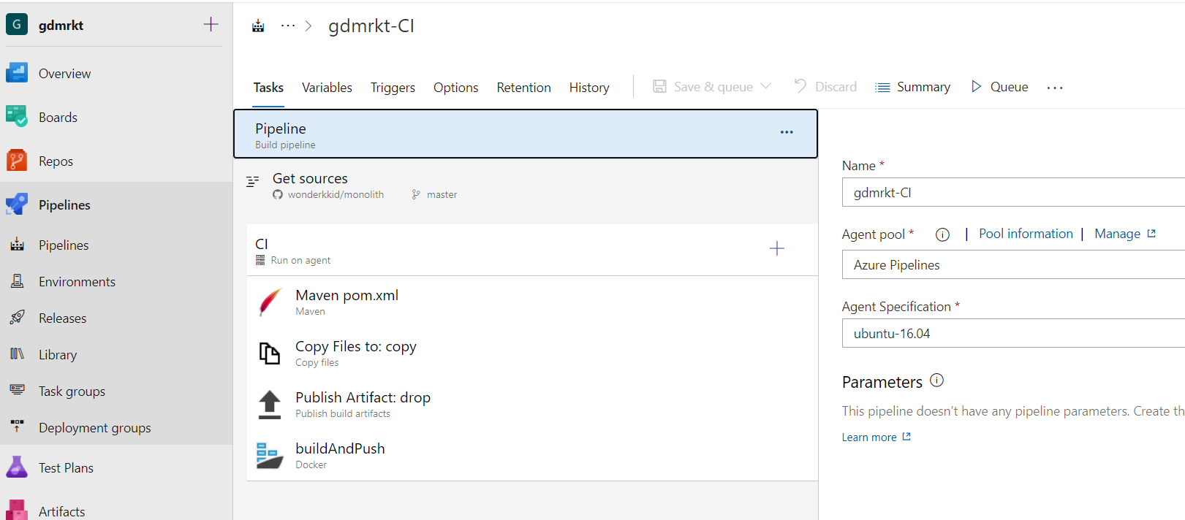Expand the breadcrumb ellipsis
The image size is (1185, 520).
(288, 26)
